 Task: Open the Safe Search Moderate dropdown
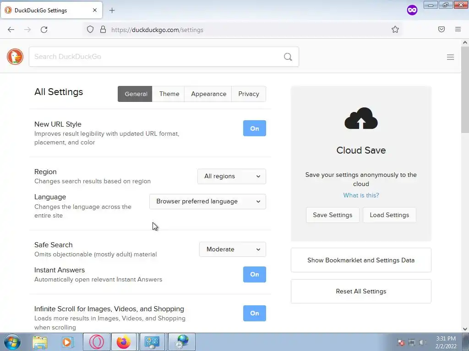(x=232, y=249)
